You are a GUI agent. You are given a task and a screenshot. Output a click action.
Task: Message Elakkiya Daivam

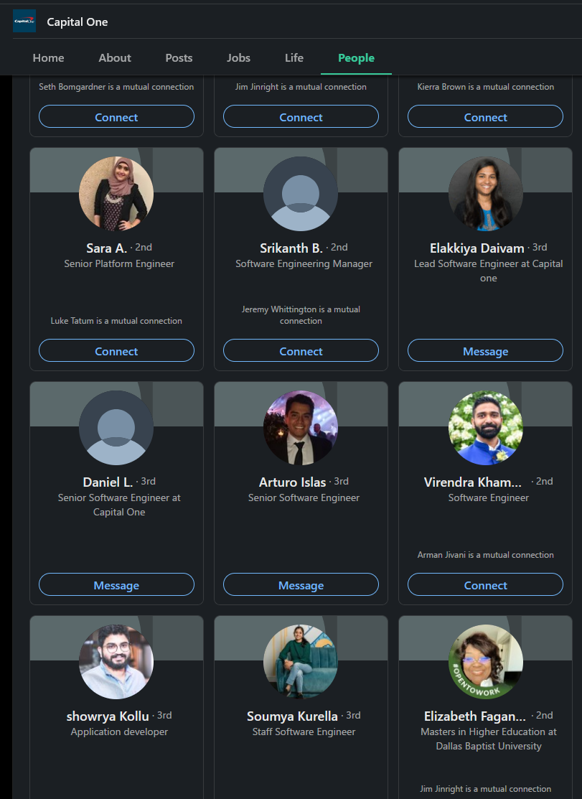pos(485,351)
